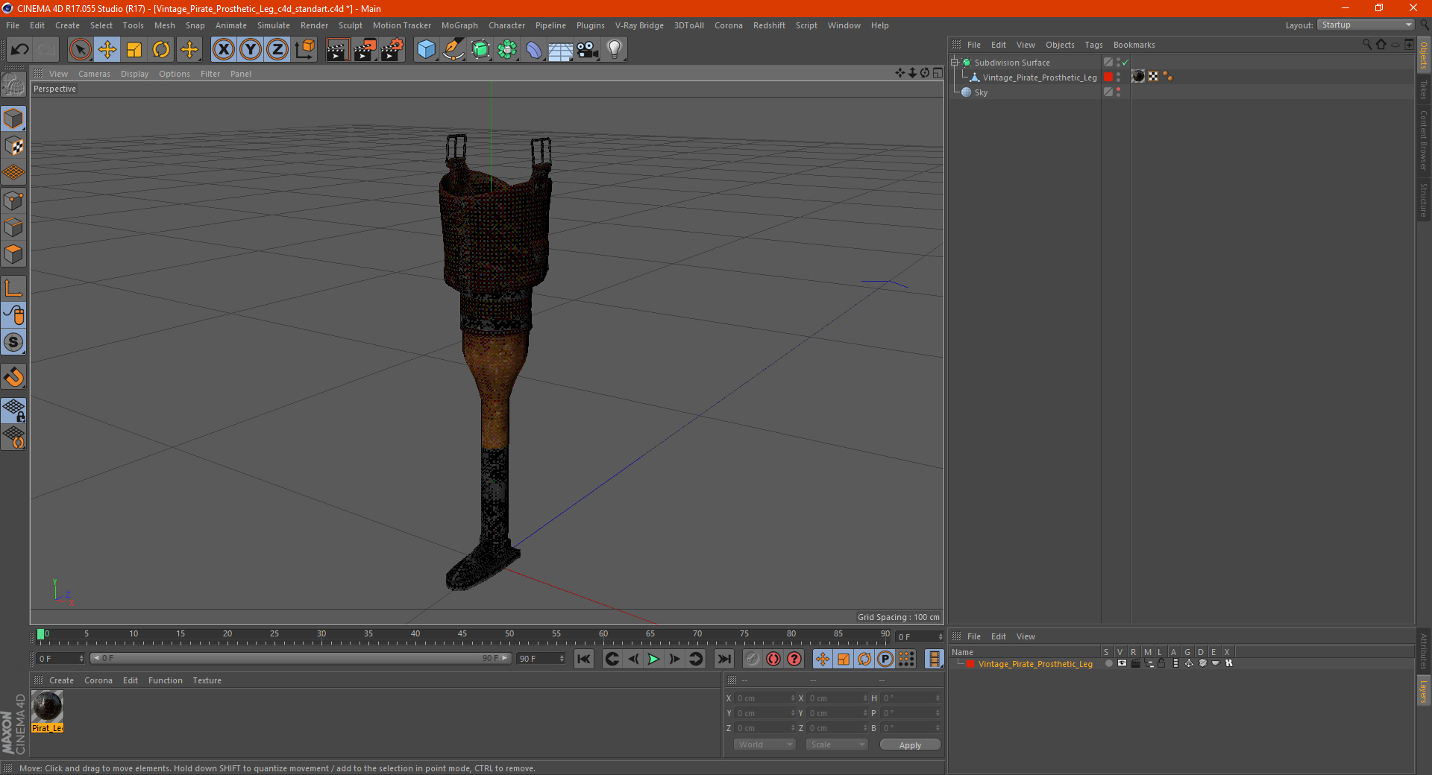Open the Spline pen tool

pos(453,50)
